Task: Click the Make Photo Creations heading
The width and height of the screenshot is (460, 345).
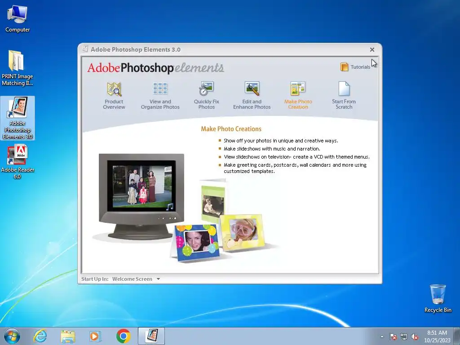Action: pos(231,129)
